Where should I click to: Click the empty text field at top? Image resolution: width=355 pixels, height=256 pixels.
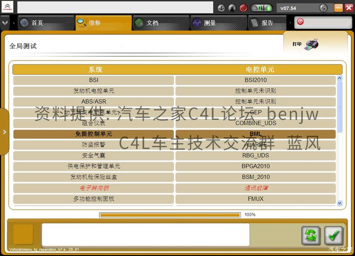(x=115, y=7)
